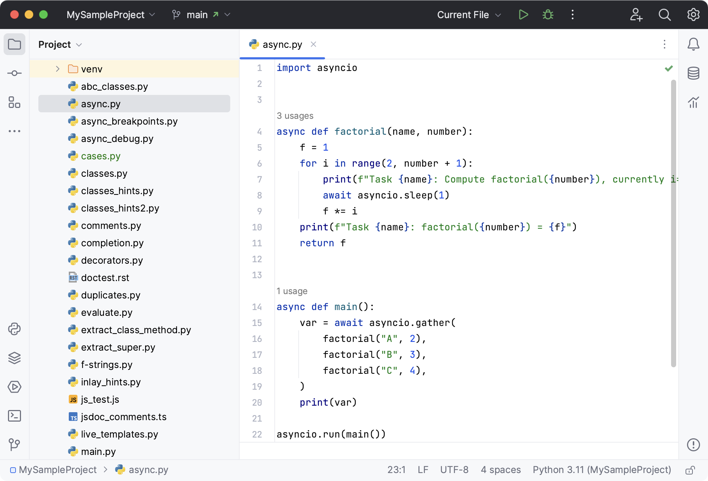
Task: Open the main branch dropdown
Action: (201, 14)
